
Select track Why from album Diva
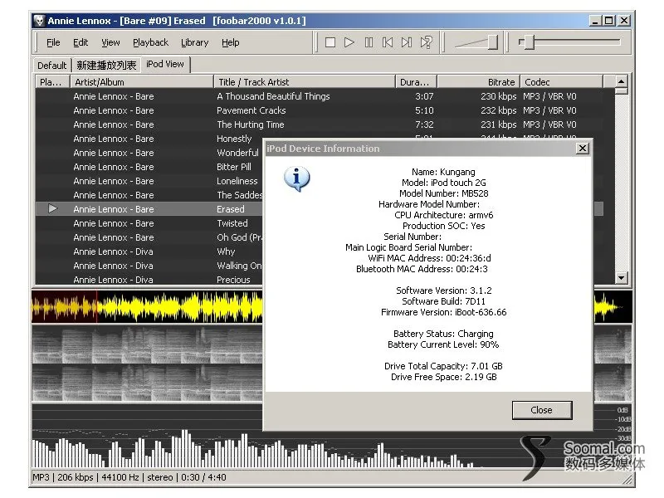coord(226,251)
